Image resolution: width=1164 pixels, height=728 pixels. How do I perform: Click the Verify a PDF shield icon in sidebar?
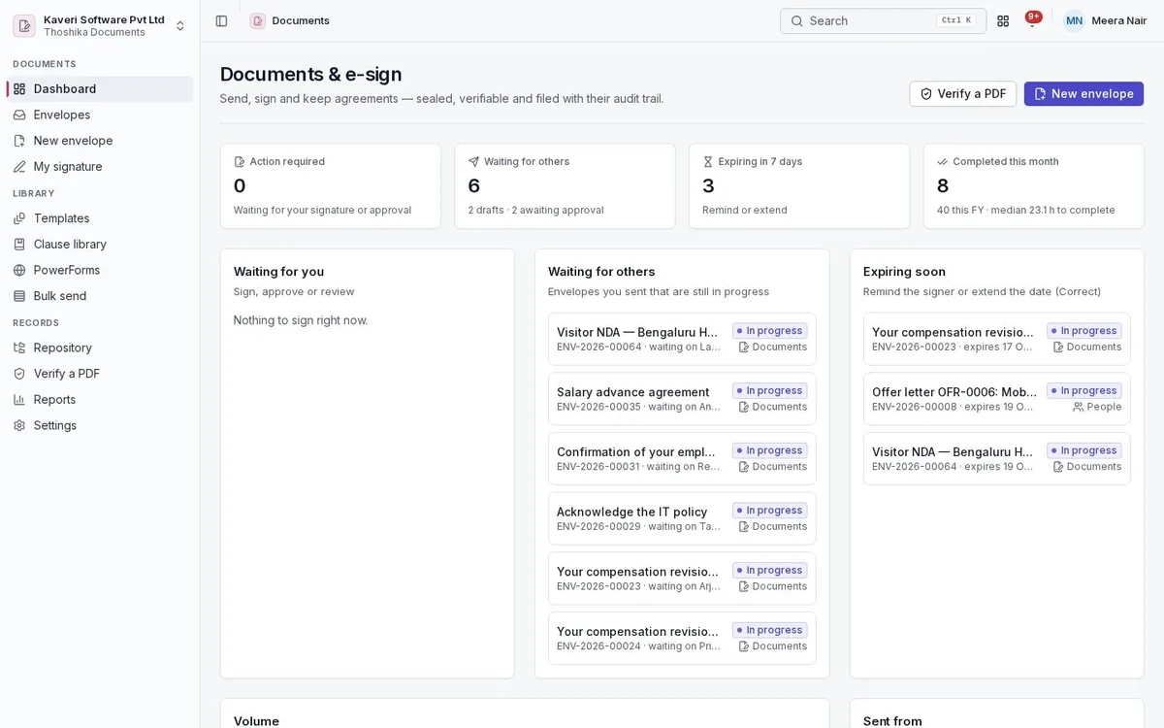point(19,374)
